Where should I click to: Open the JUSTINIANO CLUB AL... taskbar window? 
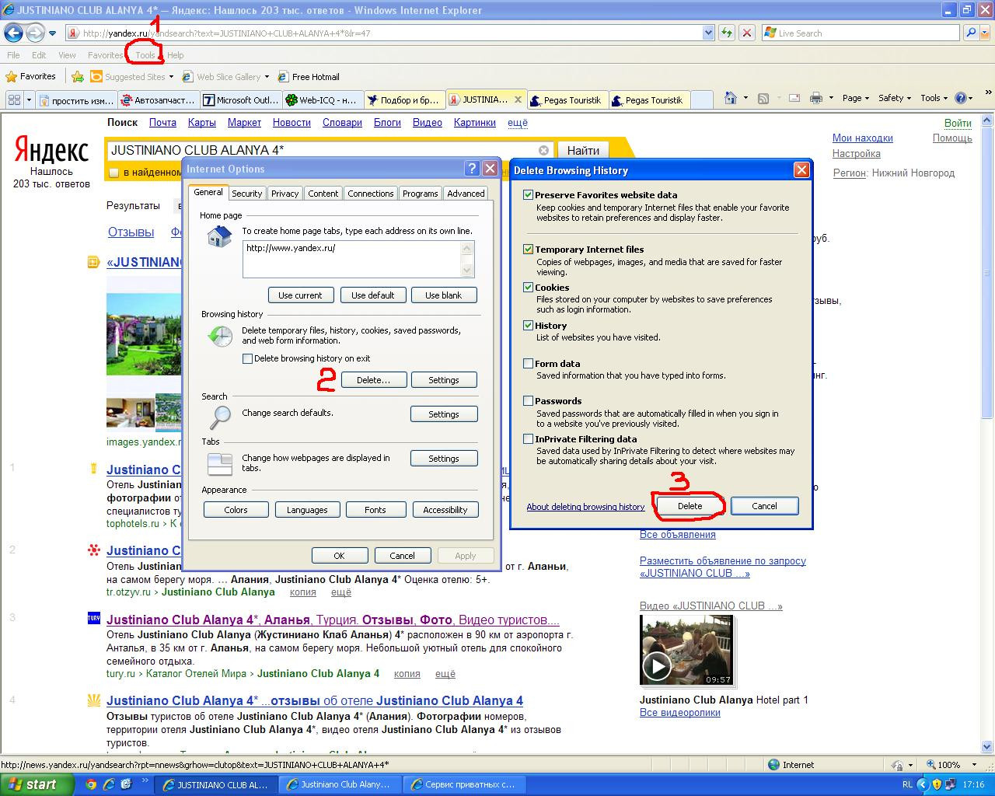(215, 784)
